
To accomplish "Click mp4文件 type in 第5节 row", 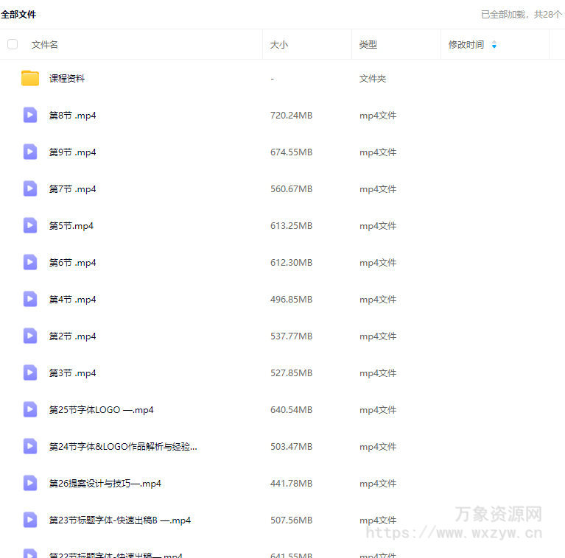I will tap(378, 226).
